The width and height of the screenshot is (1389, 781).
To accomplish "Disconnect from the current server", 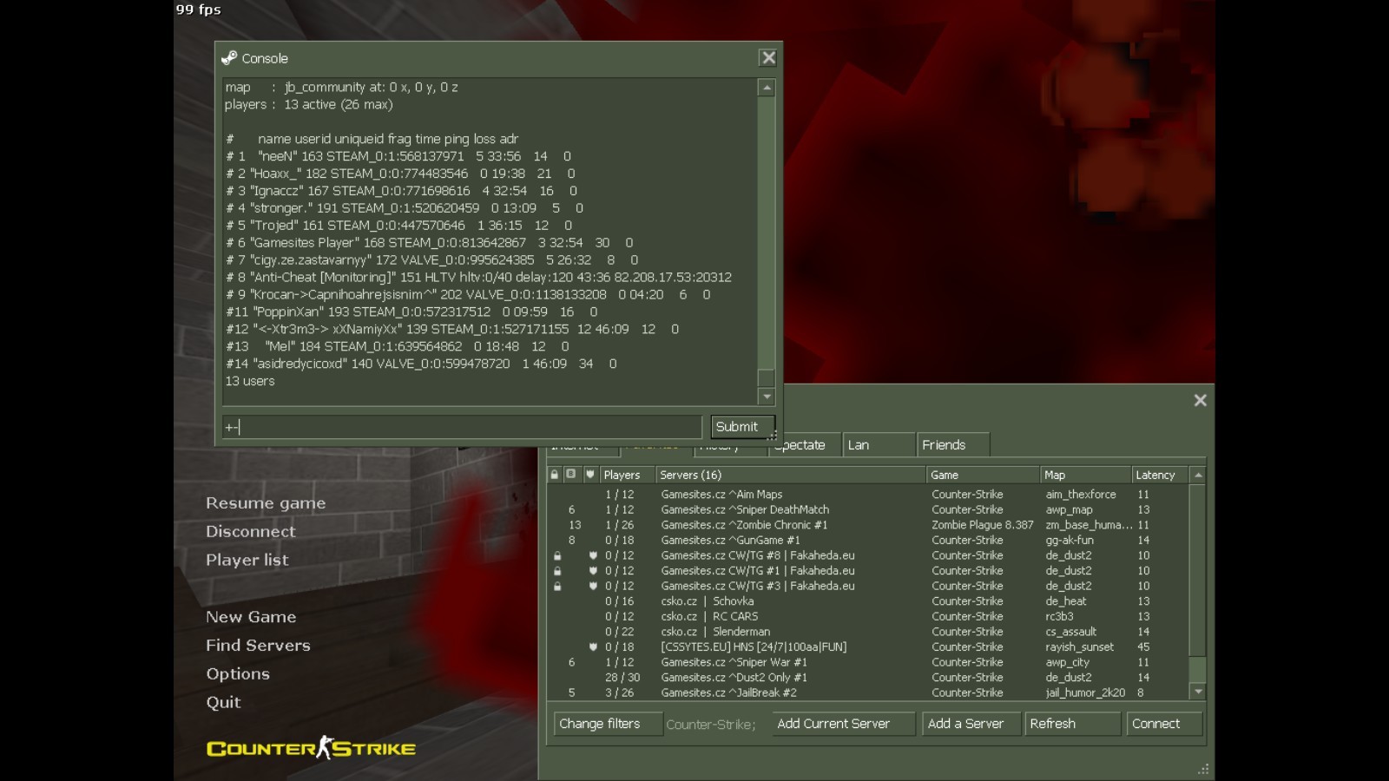I will (x=250, y=532).
